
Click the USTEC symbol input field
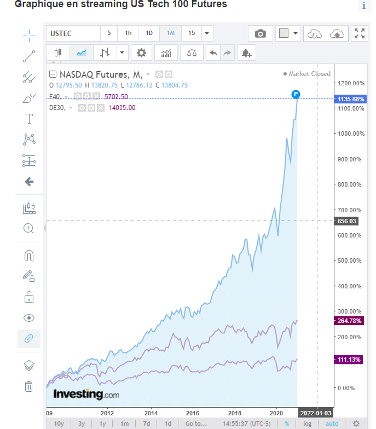[73, 33]
